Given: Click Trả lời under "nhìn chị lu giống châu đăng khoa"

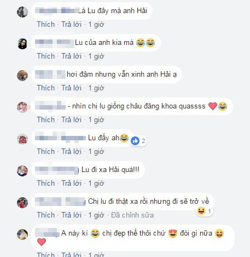Looking at the screenshot, I should pos(71,119).
